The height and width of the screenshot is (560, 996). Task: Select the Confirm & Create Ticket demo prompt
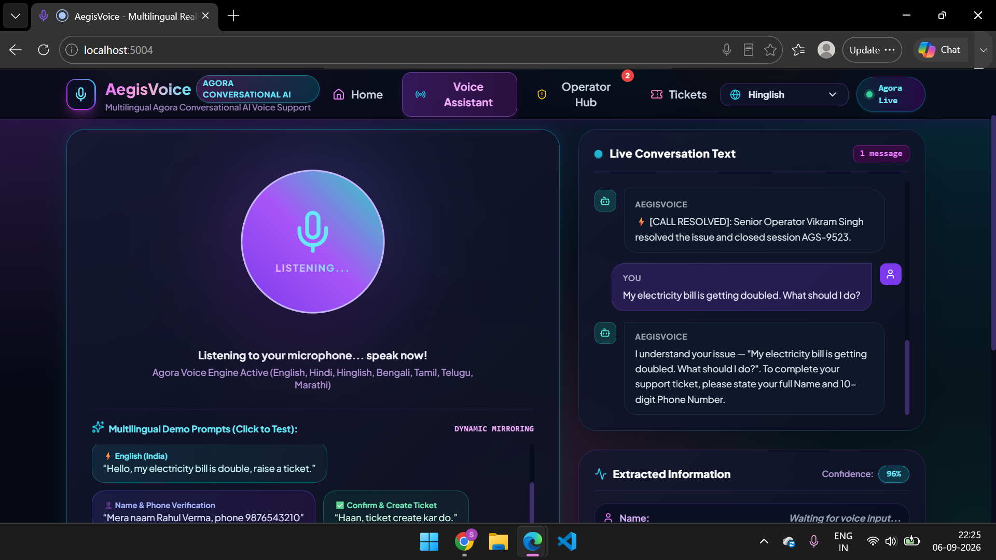[x=396, y=507]
